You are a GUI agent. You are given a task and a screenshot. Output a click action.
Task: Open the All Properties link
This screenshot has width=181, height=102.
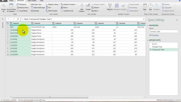coord(154,35)
